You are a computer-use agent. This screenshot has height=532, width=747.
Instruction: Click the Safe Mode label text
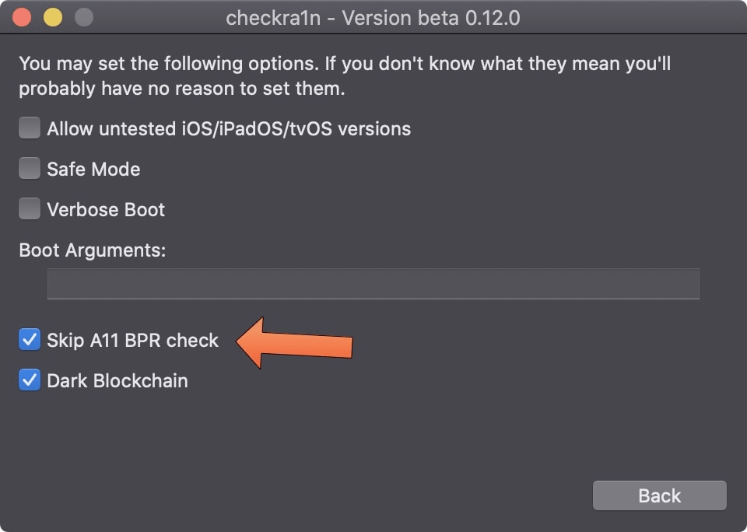coord(93,168)
